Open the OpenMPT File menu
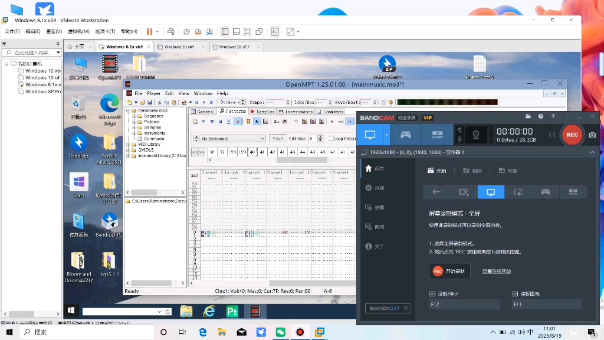 click(x=138, y=93)
